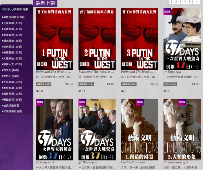Select the 古文明 (16部) category
The height and width of the screenshot is (170, 203).
11,70
